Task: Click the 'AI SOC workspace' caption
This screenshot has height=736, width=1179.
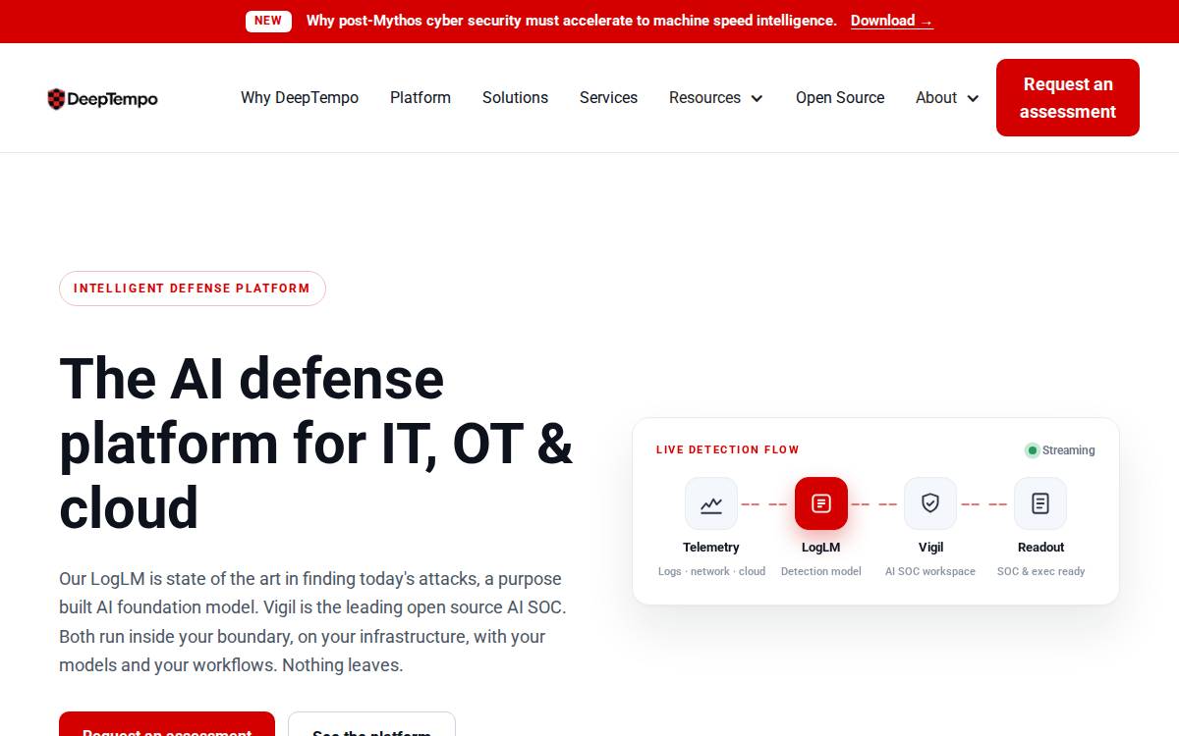Action: (930, 571)
